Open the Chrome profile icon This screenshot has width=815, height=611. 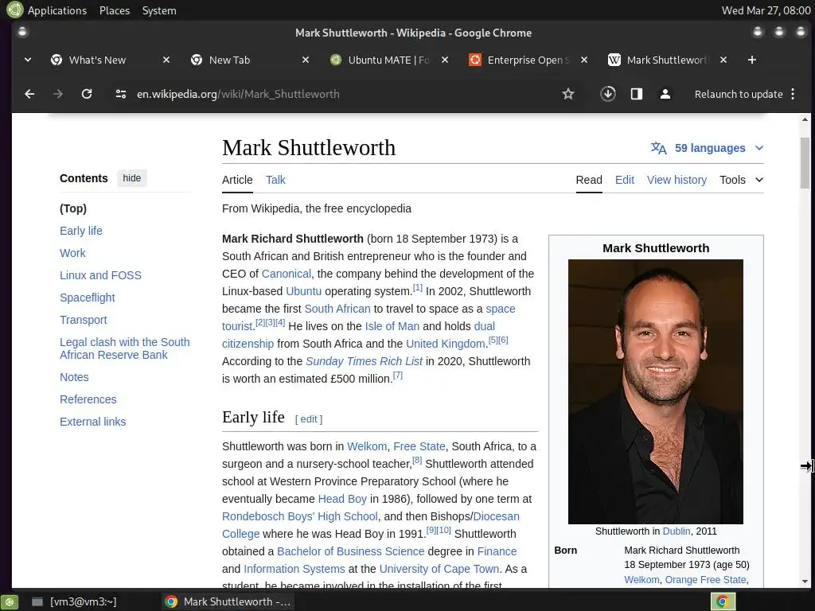click(x=665, y=94)
